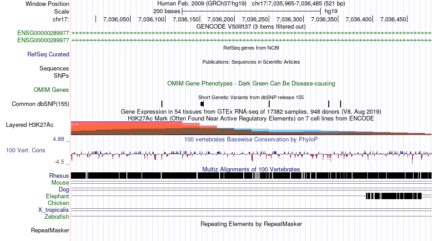Click the 4.88 conservation upper limit

coord(58,139)
